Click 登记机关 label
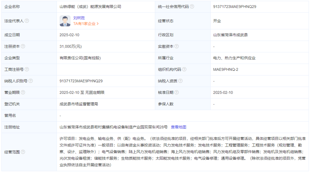Image resolution: width=310 pixels, height=172 pixels. pyautogui.click(x=12, y=104)
